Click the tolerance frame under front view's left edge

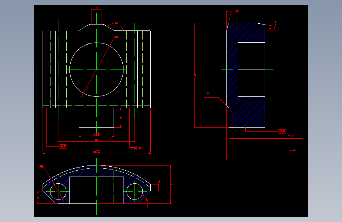click(x=63, y=147)
